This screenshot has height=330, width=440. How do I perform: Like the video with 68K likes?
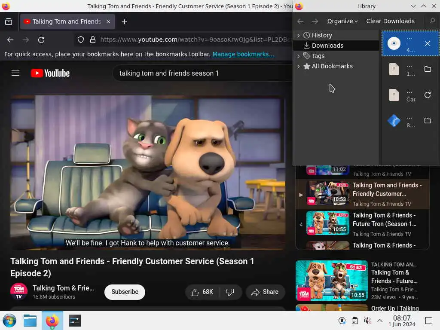(202, 292)
